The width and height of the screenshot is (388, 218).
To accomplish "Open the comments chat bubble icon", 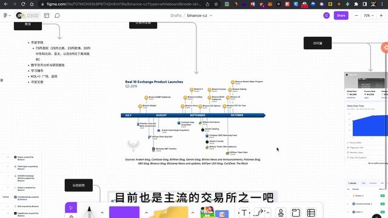I will click(x=57, y=16).
